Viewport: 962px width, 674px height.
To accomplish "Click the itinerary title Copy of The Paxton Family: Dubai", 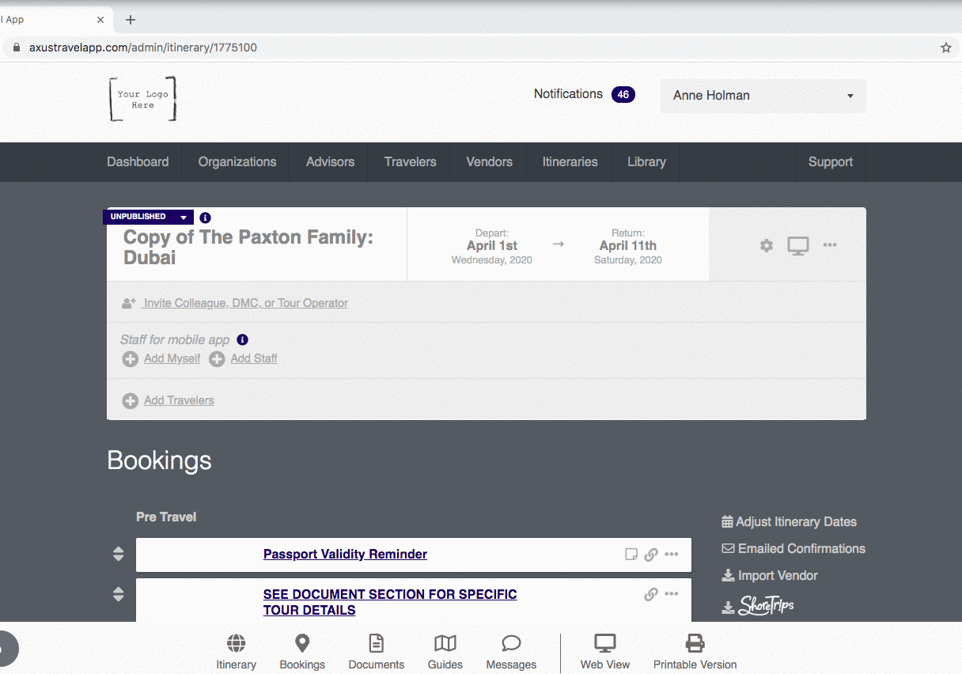I will coord(248,248).
